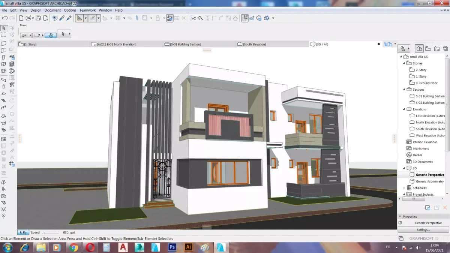Click the Undo arrow in the toolbar

coord(4,18)
